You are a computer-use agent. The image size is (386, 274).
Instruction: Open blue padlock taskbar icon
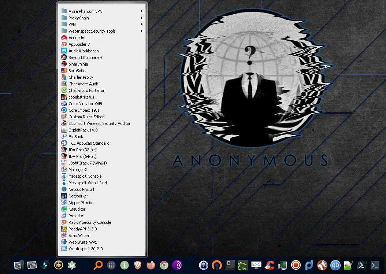204,265
